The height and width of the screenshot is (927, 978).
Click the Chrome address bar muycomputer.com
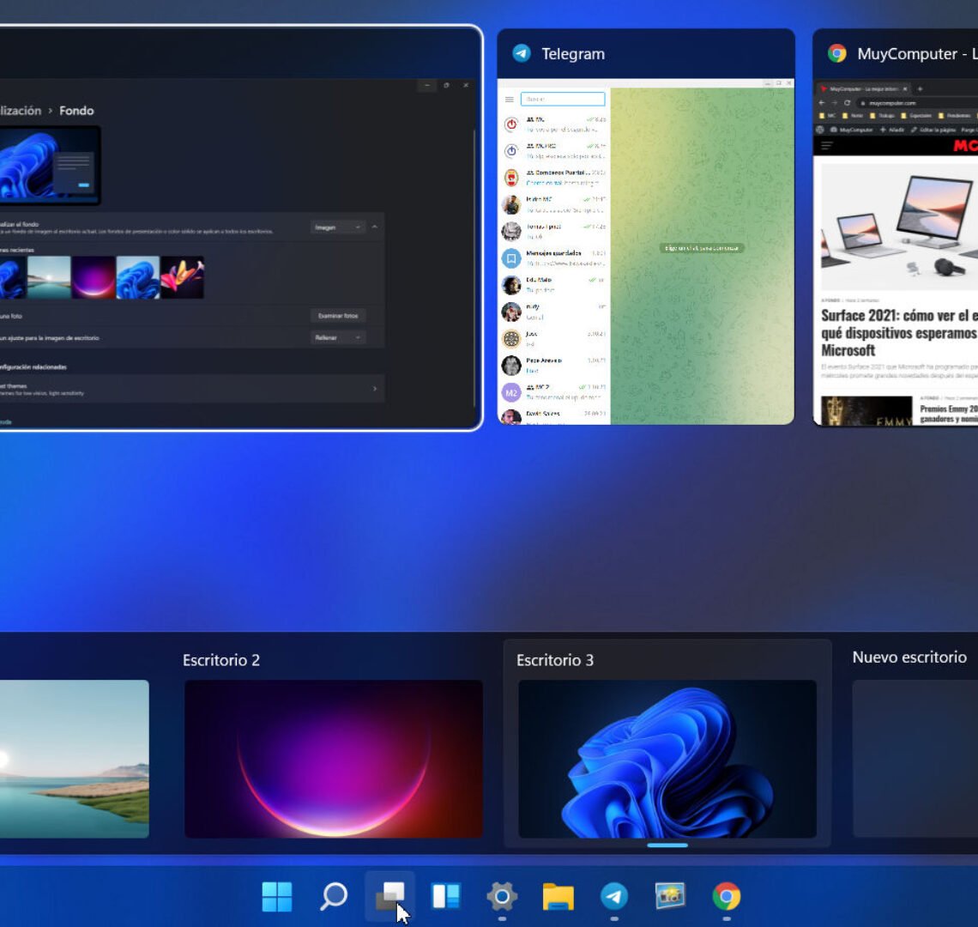(x=917, y=103)
